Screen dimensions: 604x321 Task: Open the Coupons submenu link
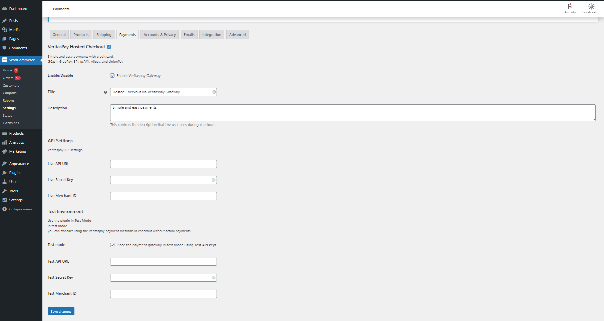10,93
